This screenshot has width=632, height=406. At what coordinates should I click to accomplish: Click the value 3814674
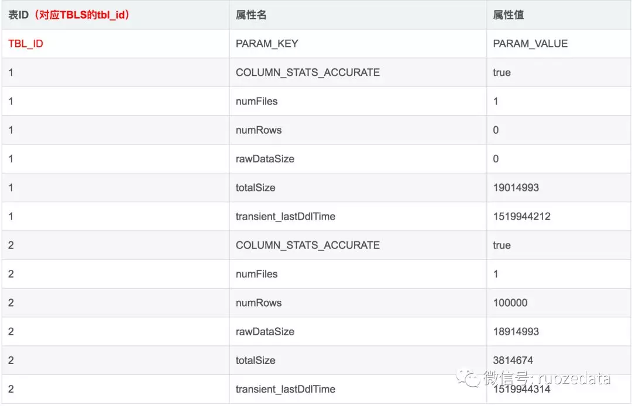coord(513,360)
